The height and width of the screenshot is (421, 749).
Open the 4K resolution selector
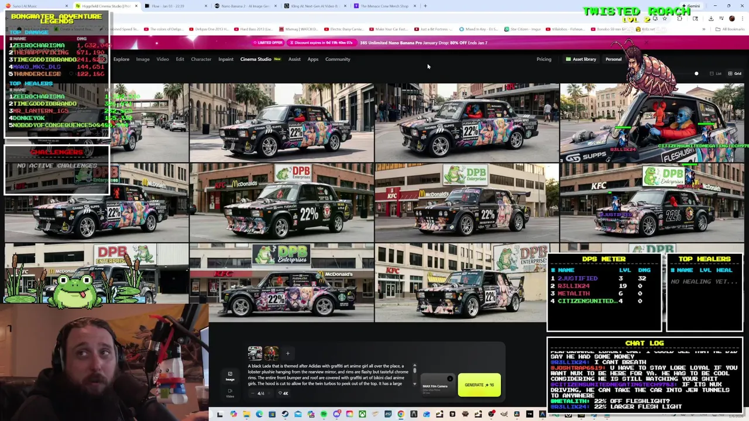[284, 394]
